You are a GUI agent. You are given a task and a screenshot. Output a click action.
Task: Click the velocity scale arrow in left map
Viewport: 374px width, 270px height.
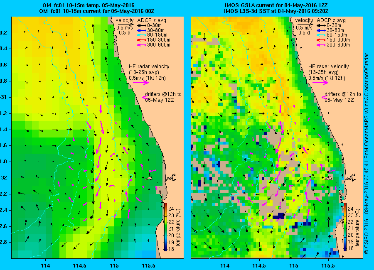(x=125, y=24)
